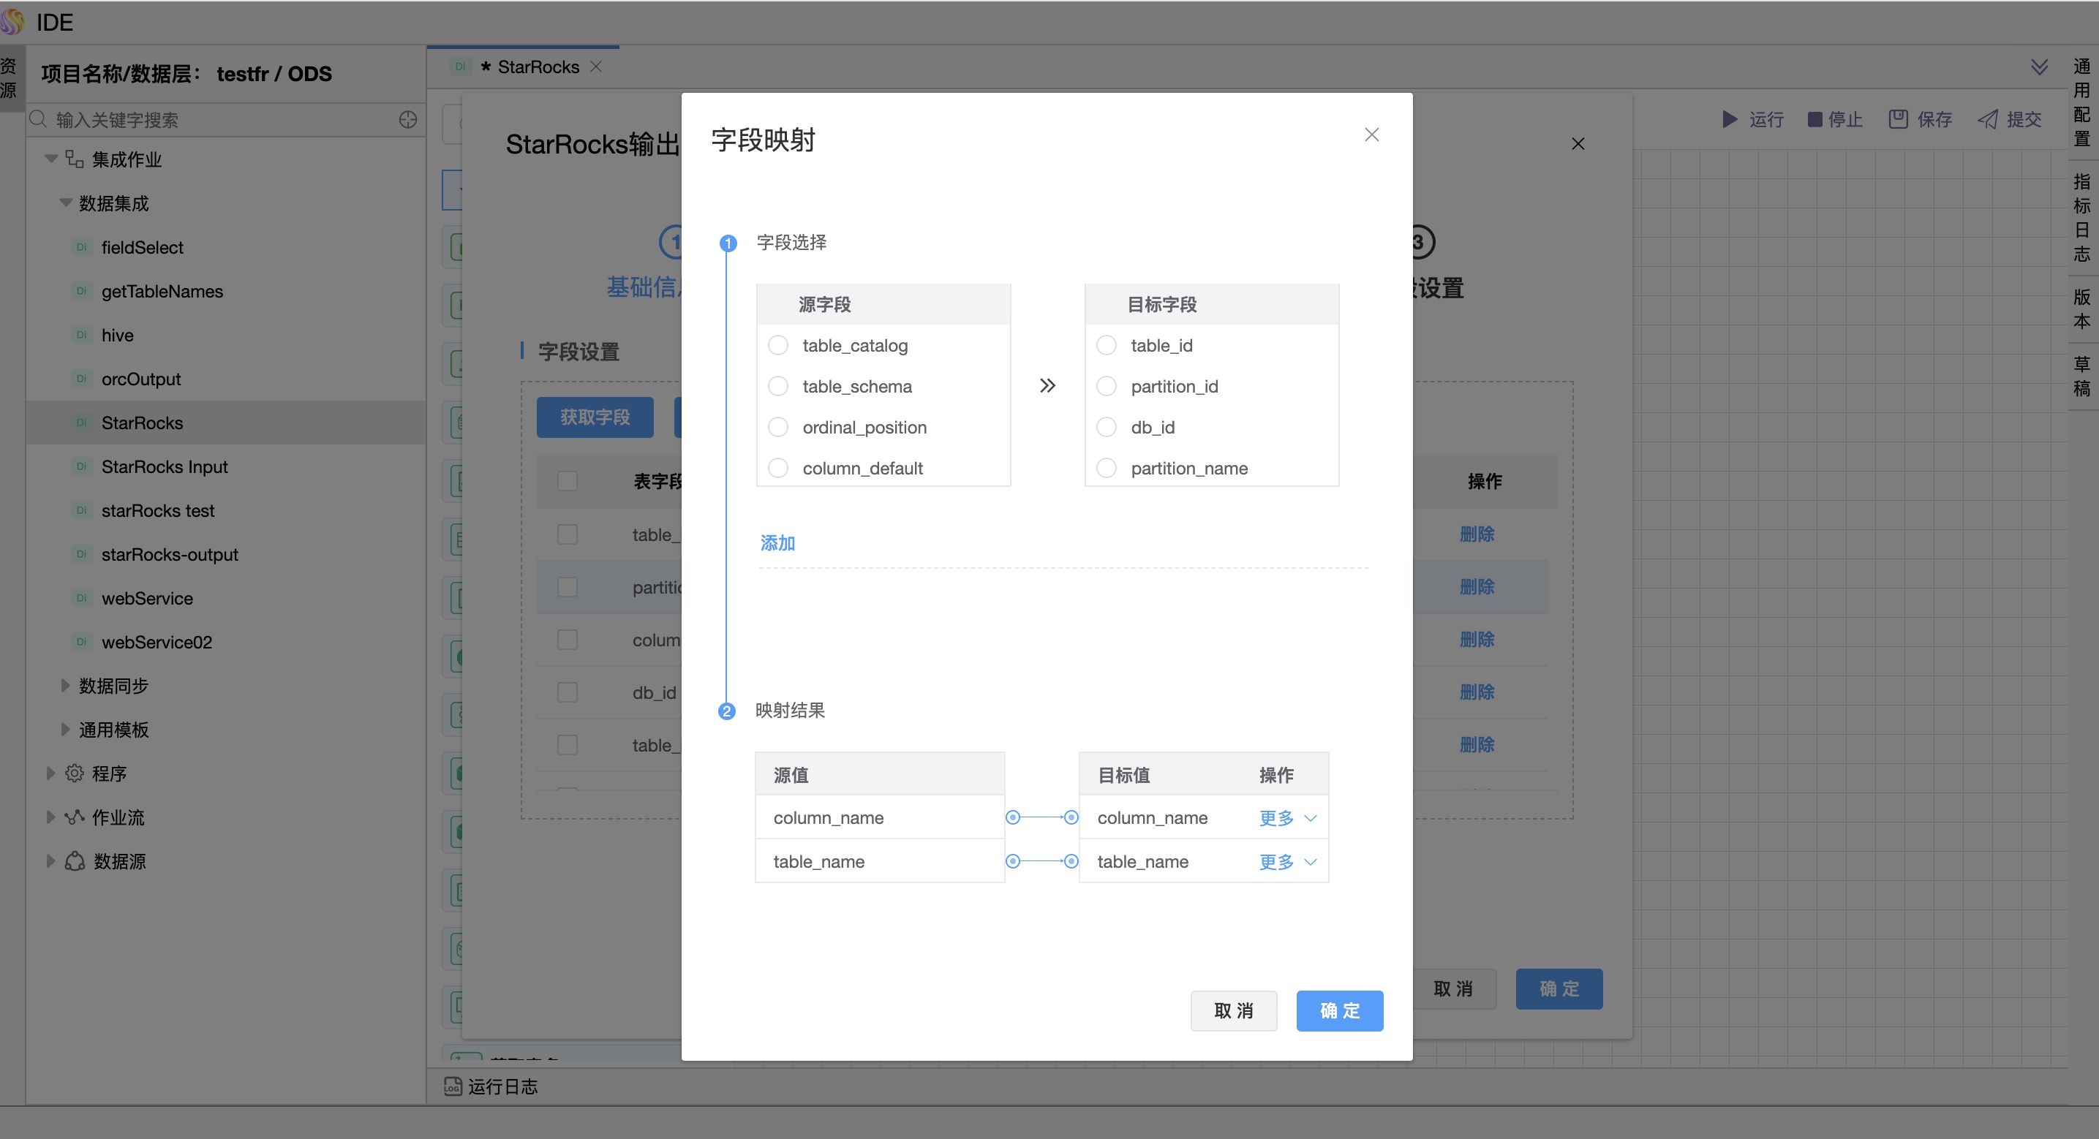This screenshot has width=2099, height=1139.
Task: Switch to the StarRocks editor tab
Action: (x=537, y=67)
